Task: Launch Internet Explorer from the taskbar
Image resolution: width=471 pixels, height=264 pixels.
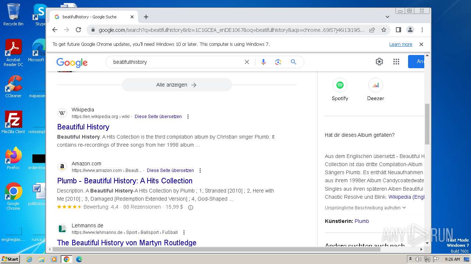Action: (x=29, y=259)
